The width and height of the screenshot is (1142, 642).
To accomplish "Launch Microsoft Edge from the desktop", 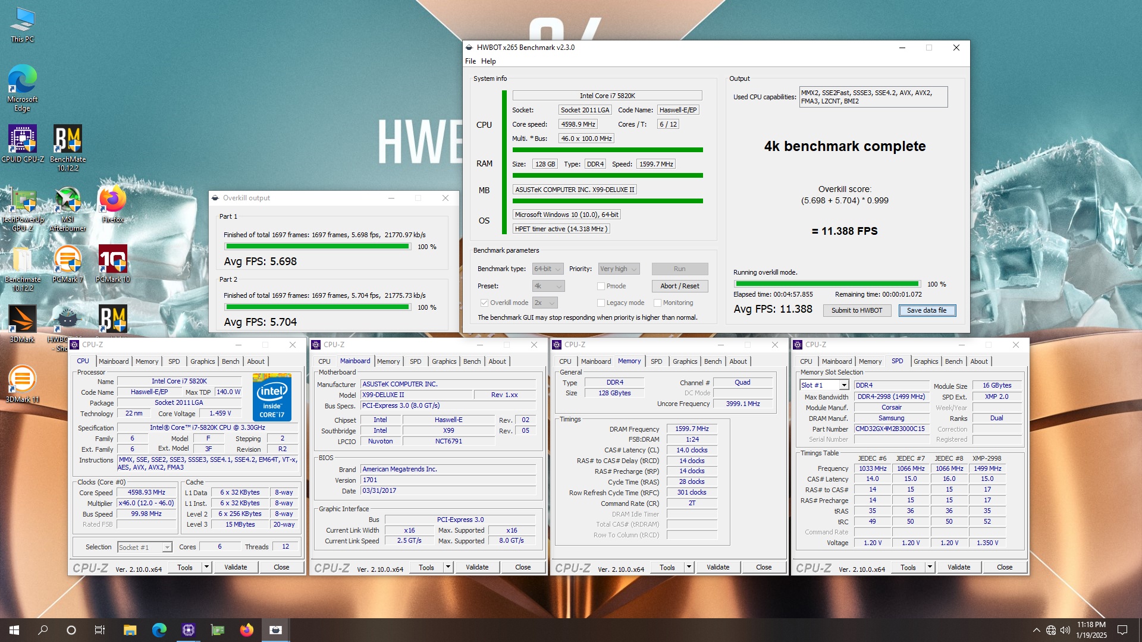I will (x=23, y=87).
